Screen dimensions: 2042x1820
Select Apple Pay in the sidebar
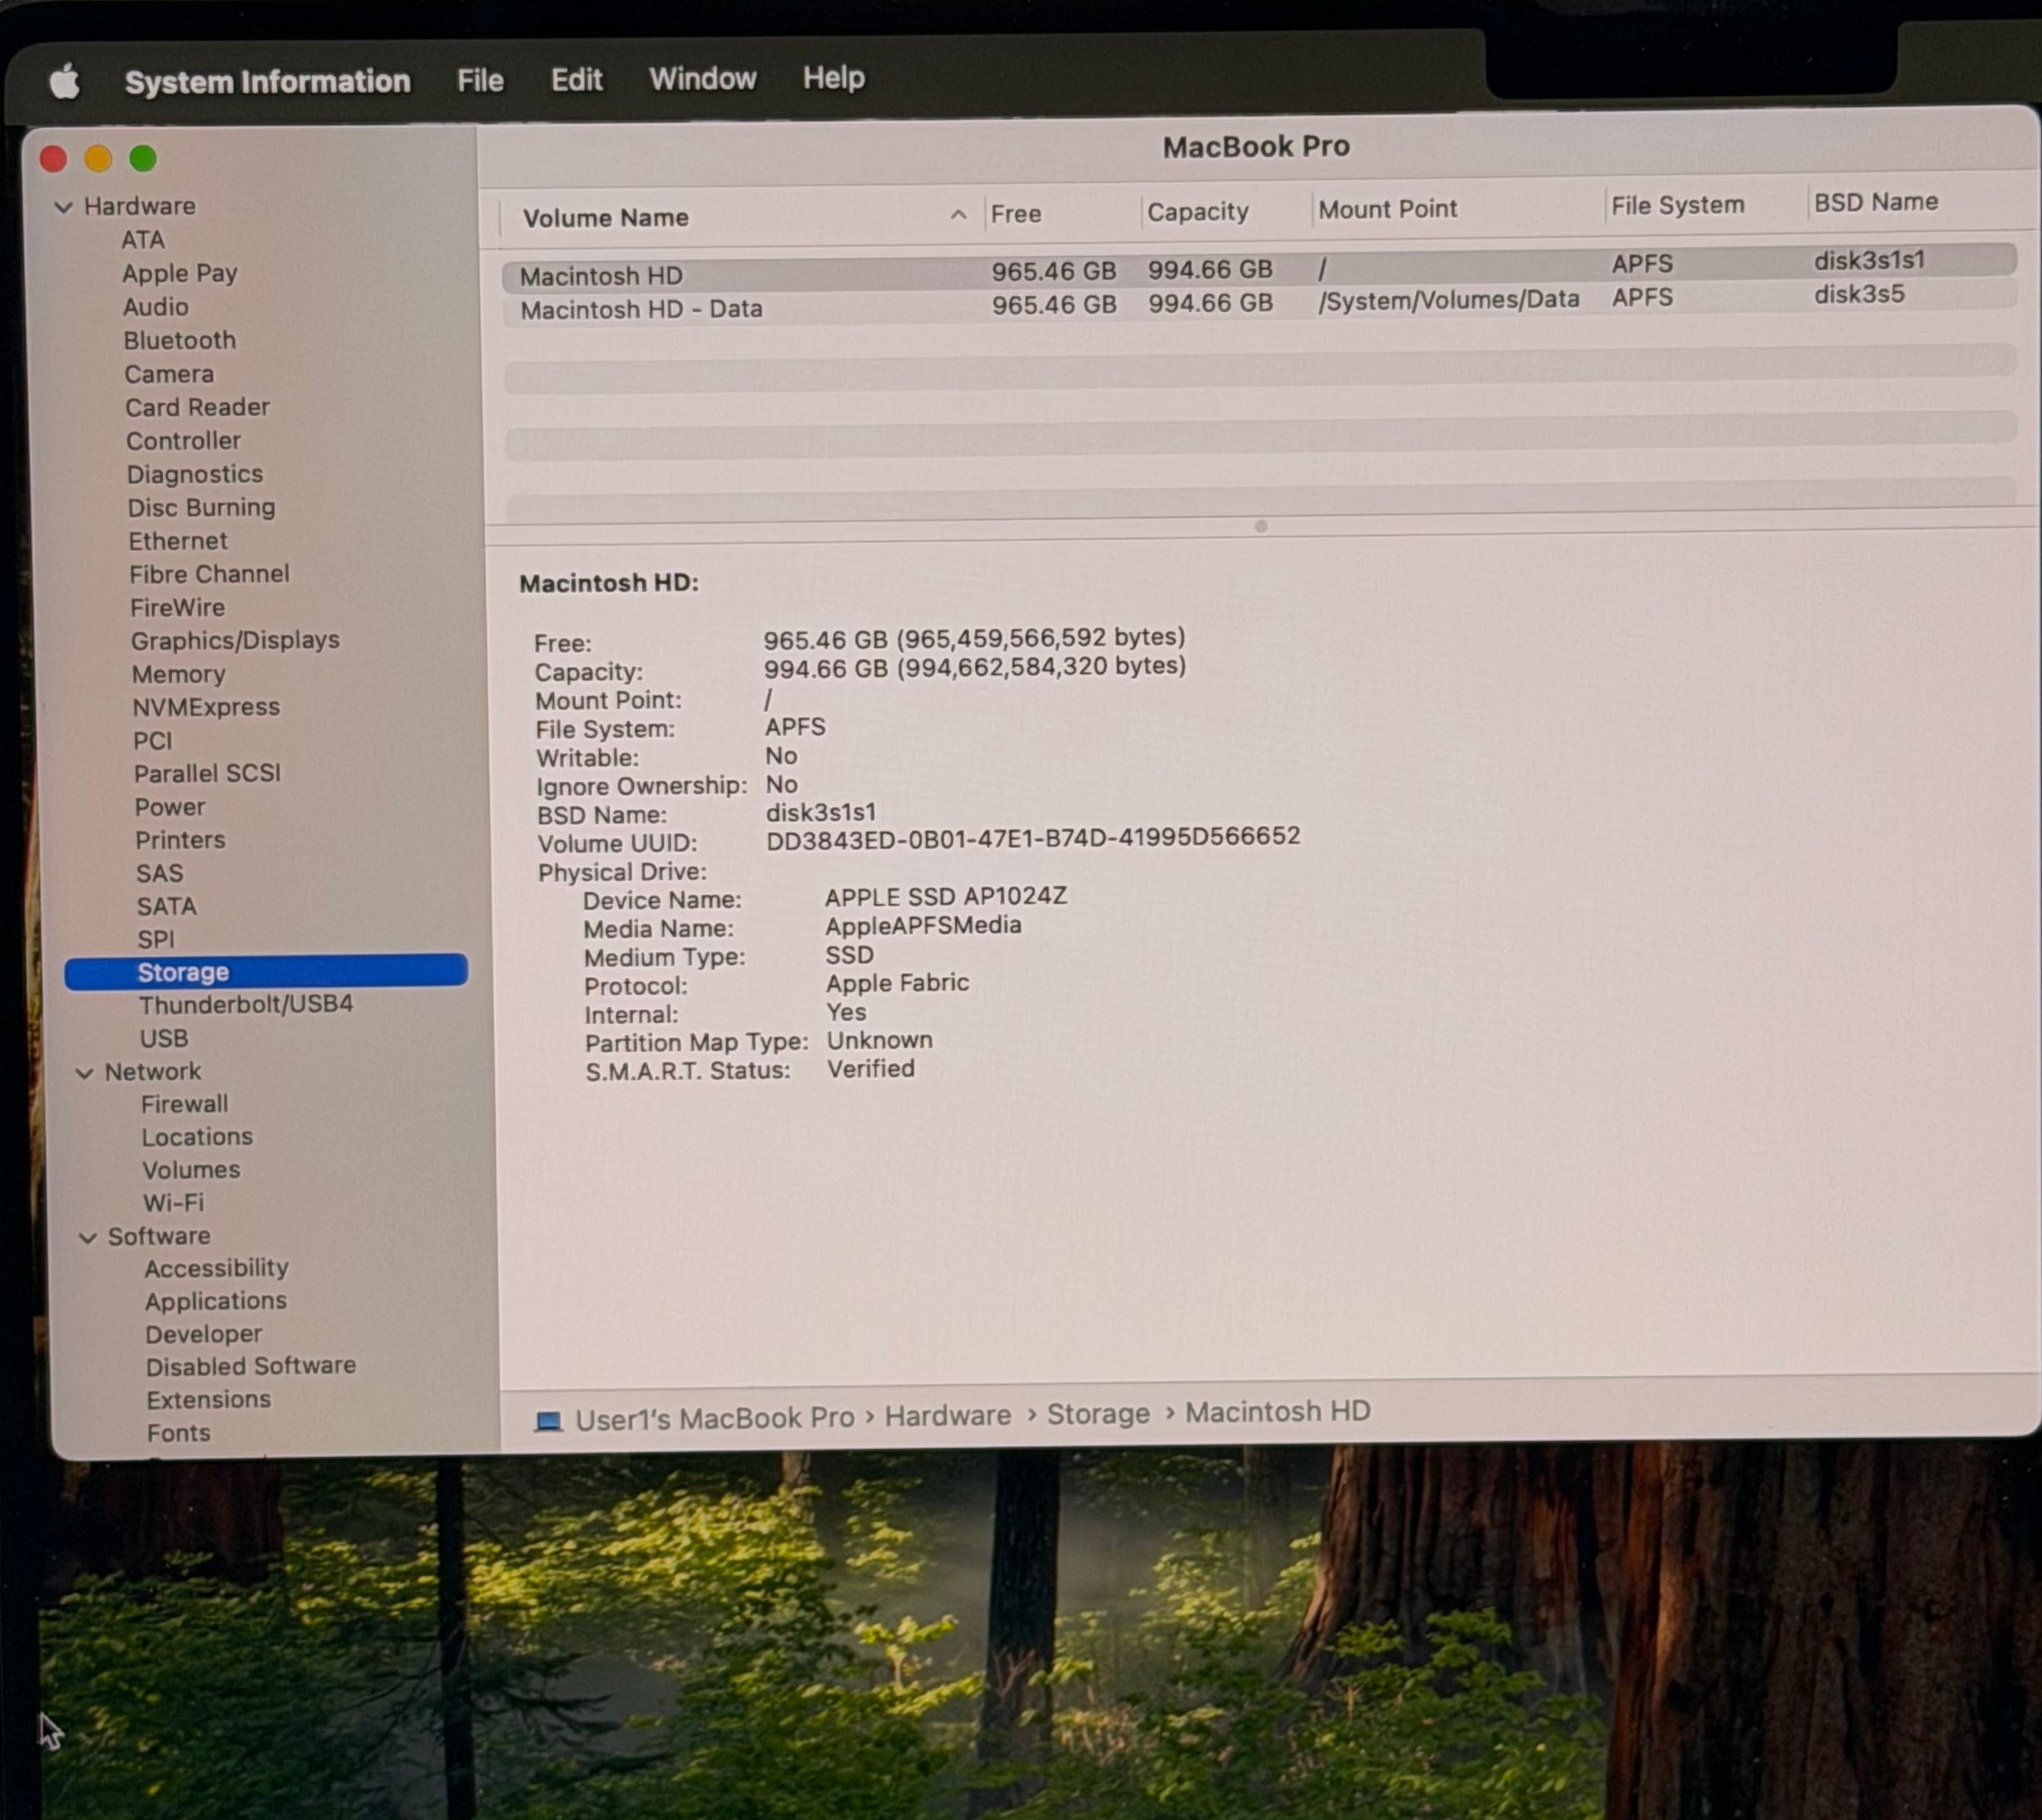click(180, 273)
